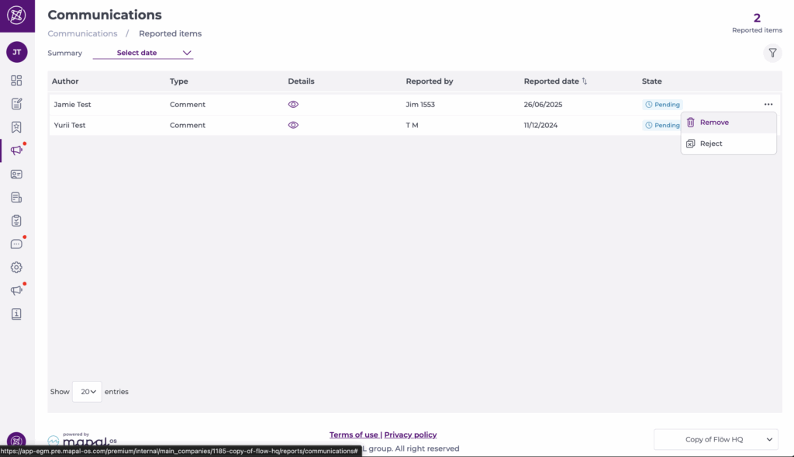
Task: Click the JT user avatar
Action: [16, 52]
